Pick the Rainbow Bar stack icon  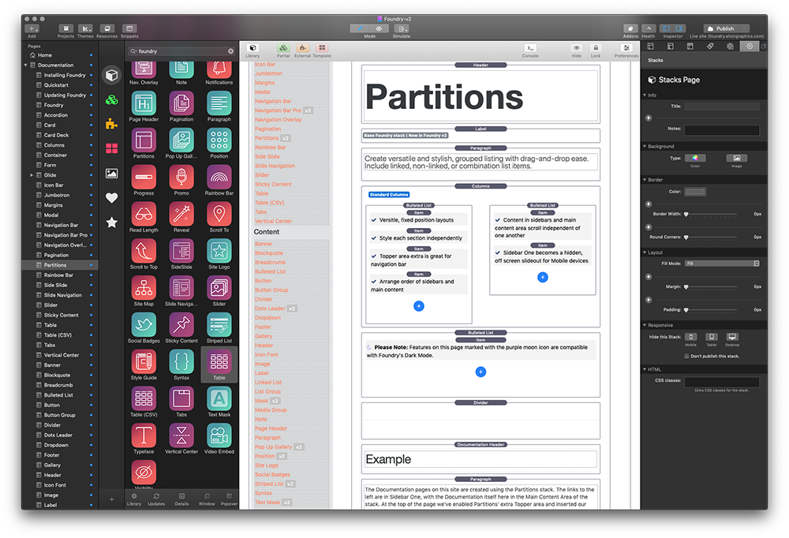click(219, 177)
